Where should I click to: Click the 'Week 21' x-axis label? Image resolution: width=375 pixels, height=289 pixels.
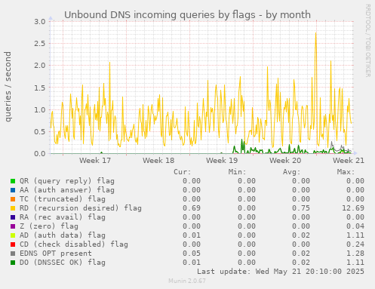(349, 161)
